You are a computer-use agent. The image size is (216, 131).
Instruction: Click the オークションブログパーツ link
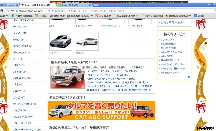tap(174, 64)
